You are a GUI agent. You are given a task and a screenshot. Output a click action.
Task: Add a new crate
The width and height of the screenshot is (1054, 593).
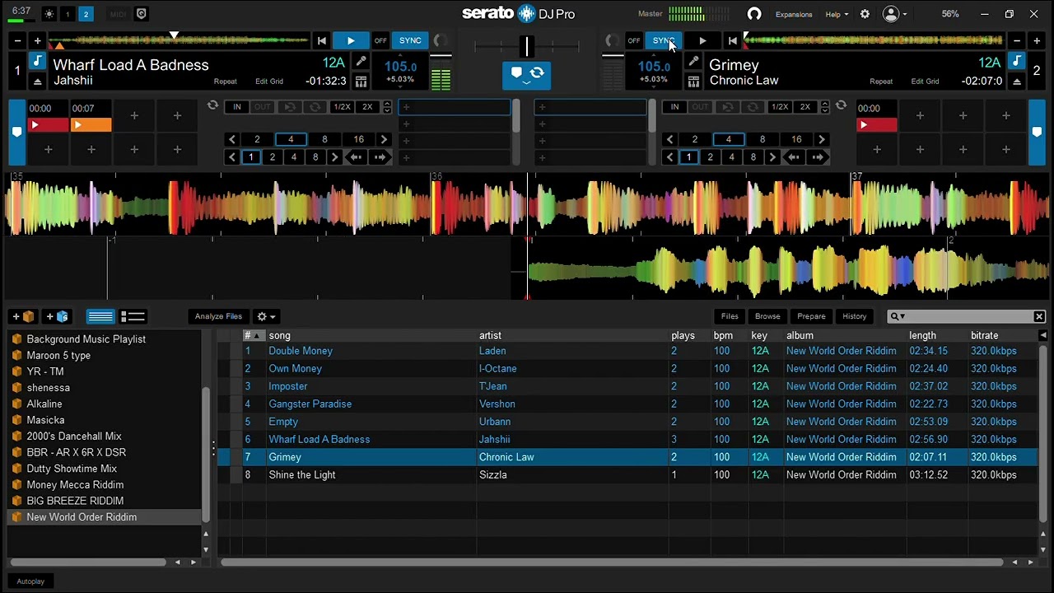click(x=22, y=316)
